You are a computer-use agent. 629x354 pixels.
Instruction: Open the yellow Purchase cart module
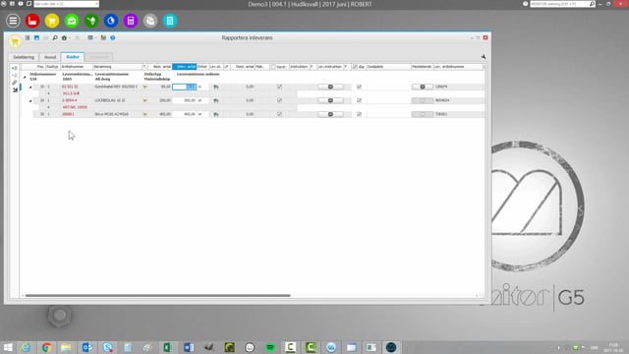pos(52,21)
